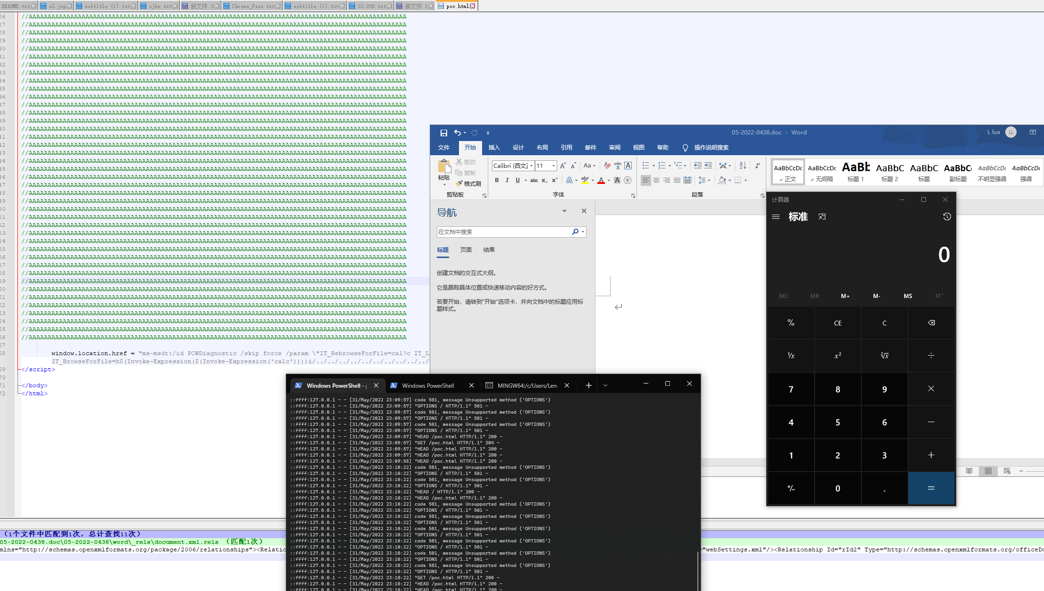Click calculator equals button
1044x591 pixels.
(x=931, y=488)
